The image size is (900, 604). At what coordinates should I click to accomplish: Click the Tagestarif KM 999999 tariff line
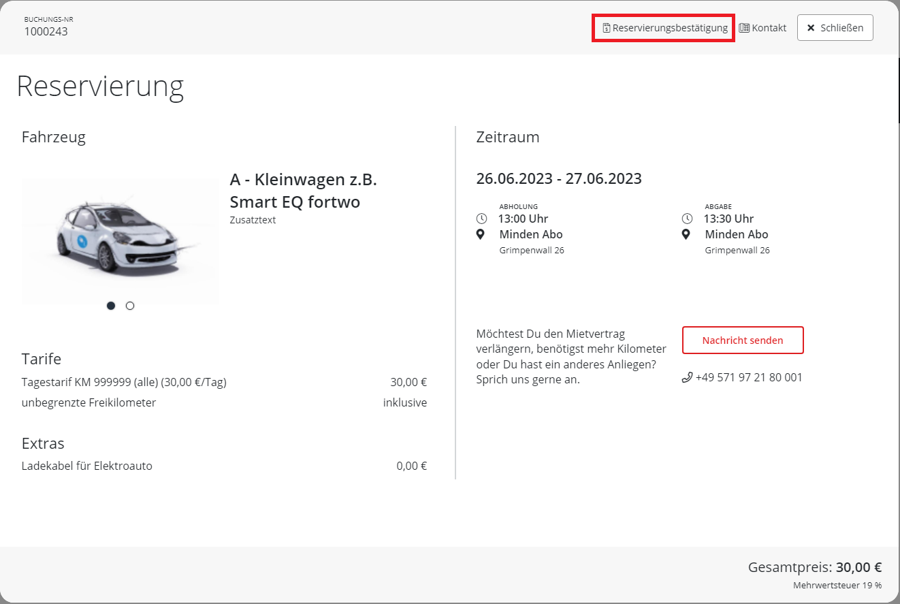124,382
